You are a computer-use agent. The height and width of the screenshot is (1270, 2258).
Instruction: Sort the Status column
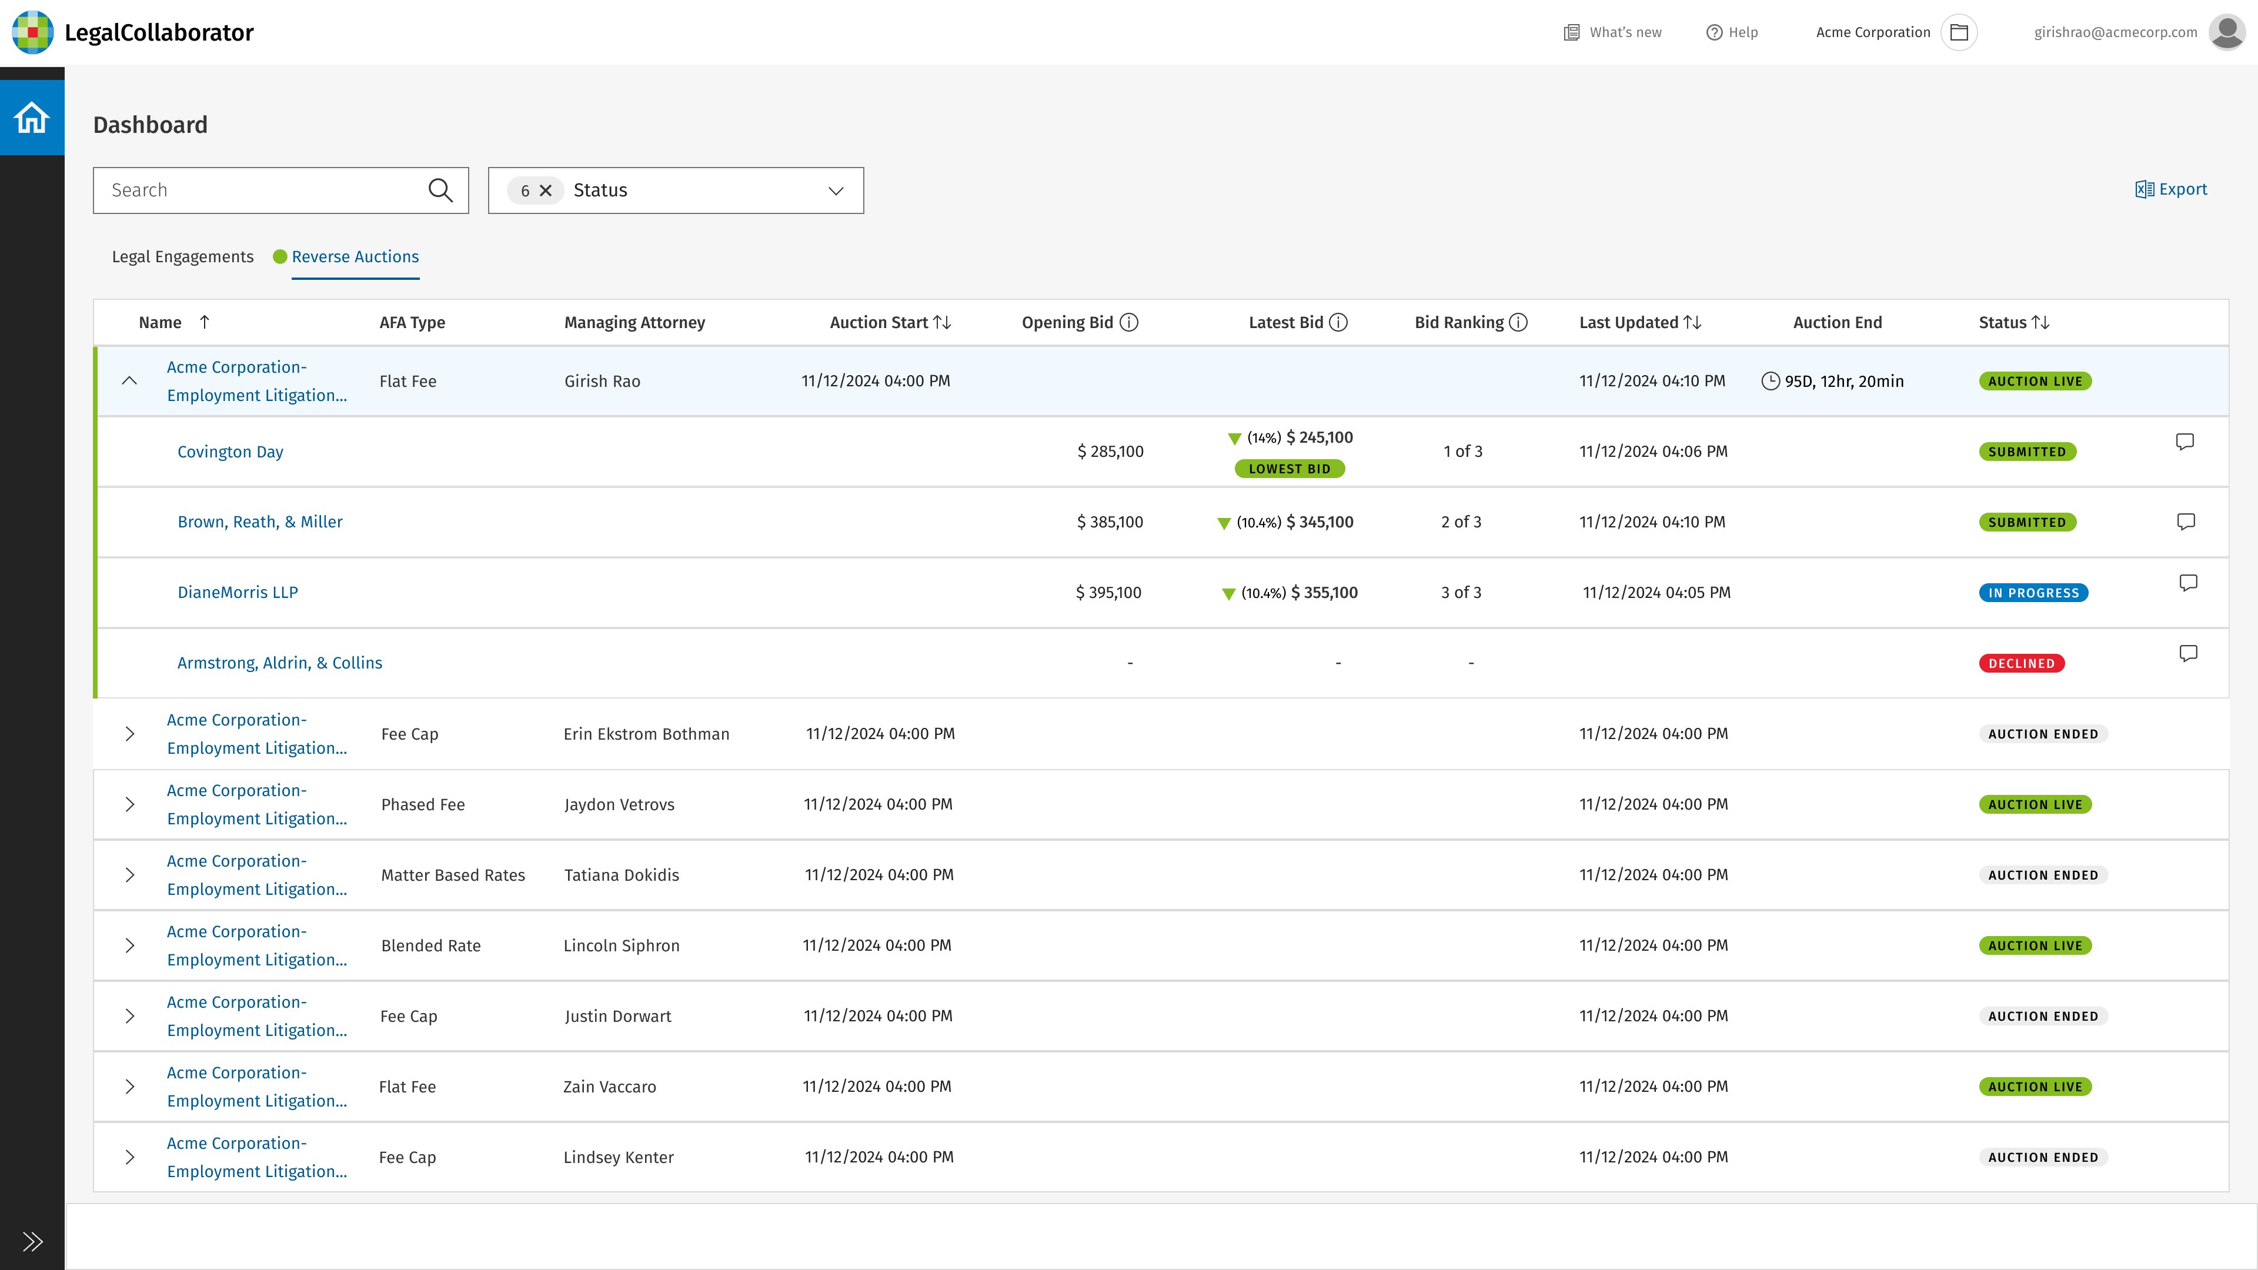coord(2040,323)
